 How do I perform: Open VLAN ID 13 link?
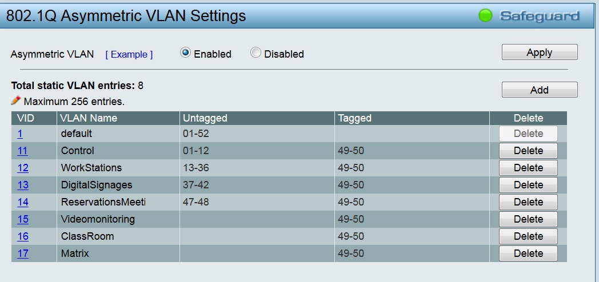22,185
